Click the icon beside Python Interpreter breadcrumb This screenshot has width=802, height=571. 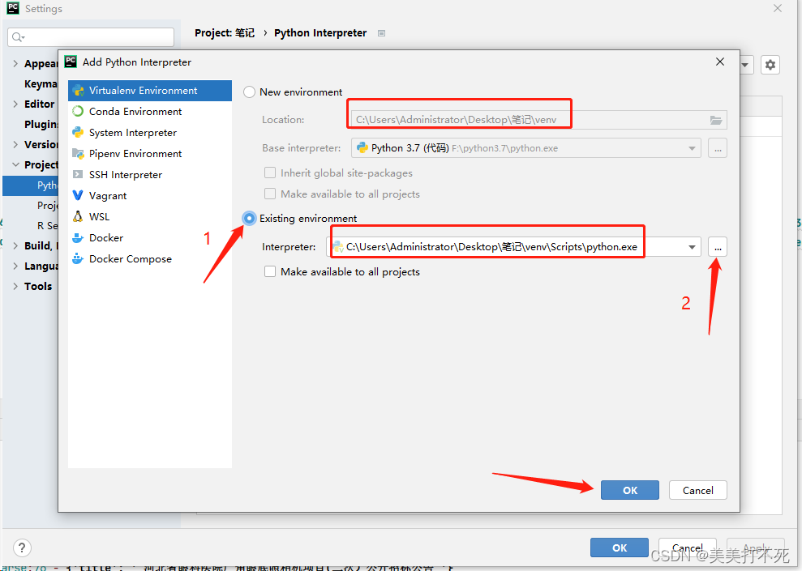point(381,33)
